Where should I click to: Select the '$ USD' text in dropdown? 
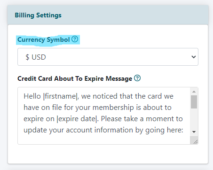tap(36, 57)
